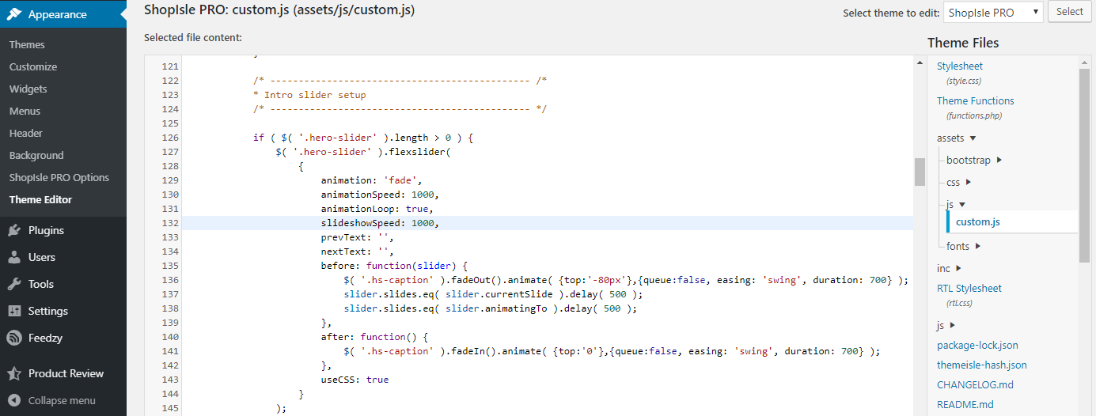Image resolution: width=1096 pixels, height=416 pixels.
Task: Click the Tools wrench icon
Action: (14, 284)
